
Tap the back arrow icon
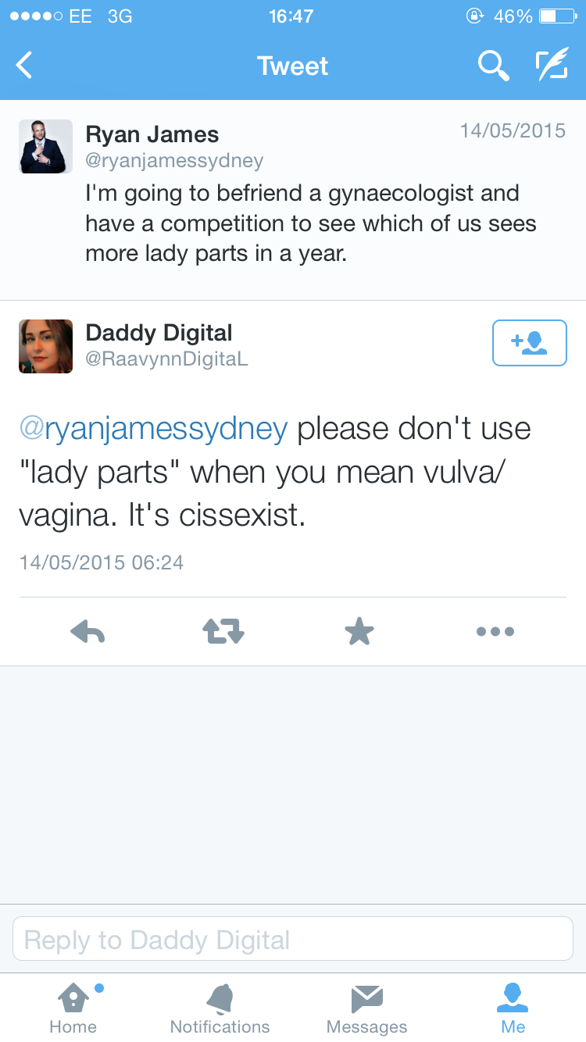click(x=25, y=66)
